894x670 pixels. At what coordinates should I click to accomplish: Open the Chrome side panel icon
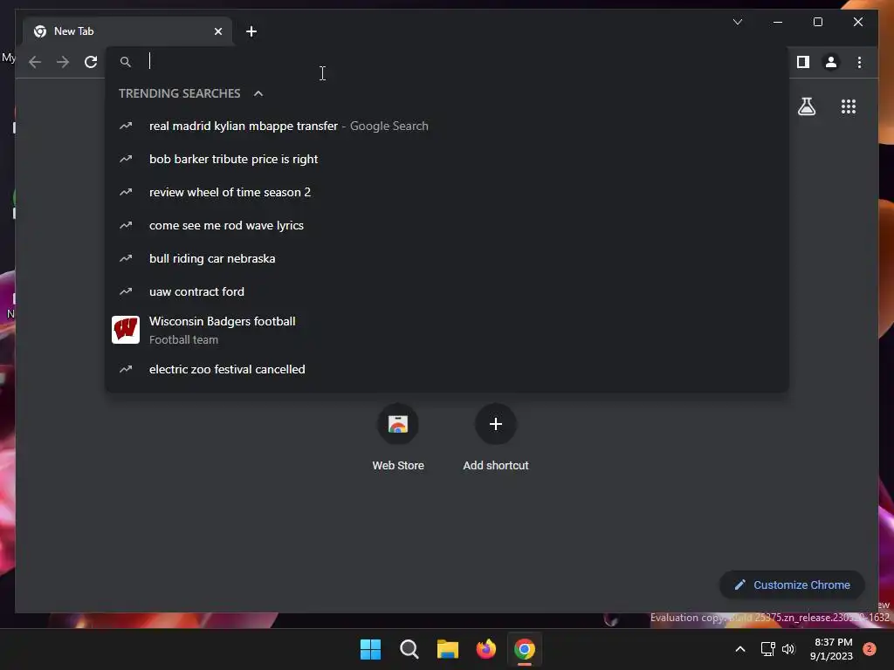[x=803, y=62]
